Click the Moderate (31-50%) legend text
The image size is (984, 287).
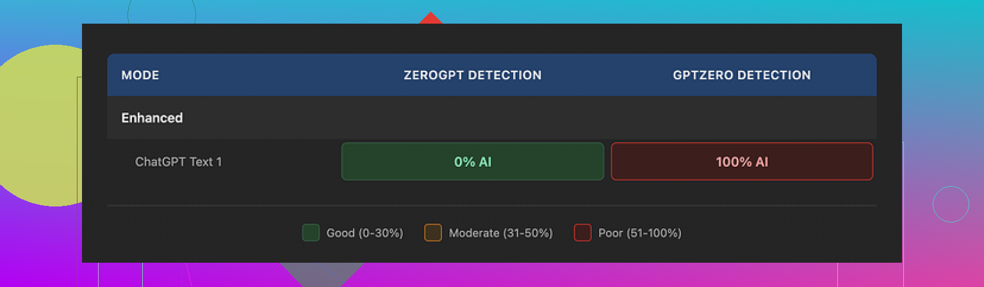pos(500,233)
